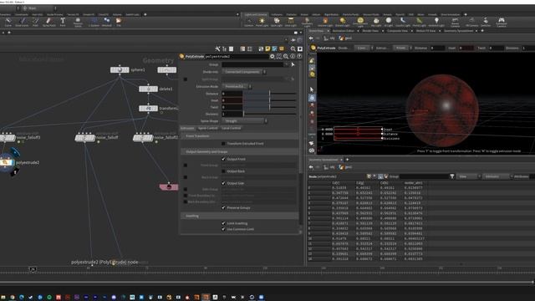The height and width of the screenshot is (301, 535).
Task: Add an Ambient Light from the shelf
Action: click(x=436, y=23)
